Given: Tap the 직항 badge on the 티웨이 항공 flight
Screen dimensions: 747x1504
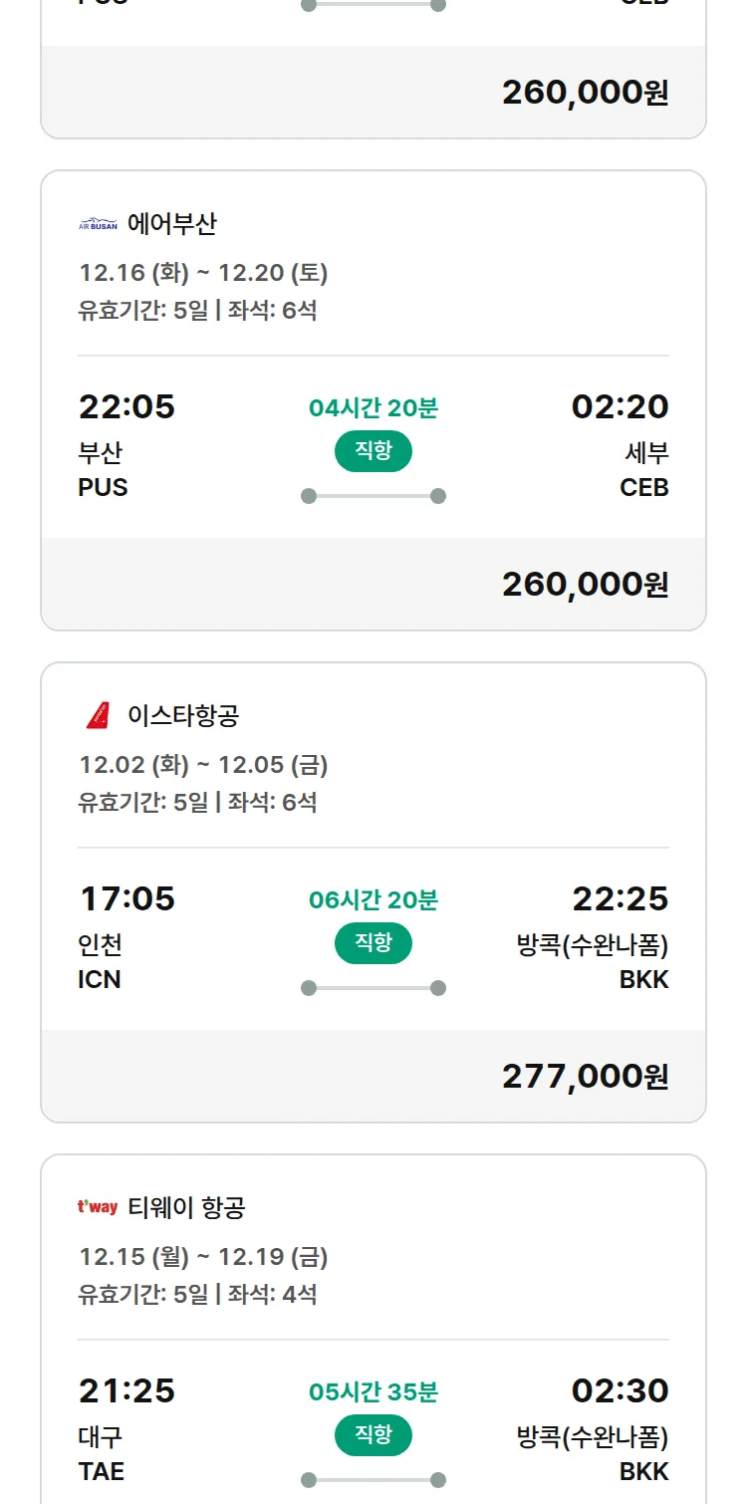Looking at the screenshot, I should (373, 1435).
